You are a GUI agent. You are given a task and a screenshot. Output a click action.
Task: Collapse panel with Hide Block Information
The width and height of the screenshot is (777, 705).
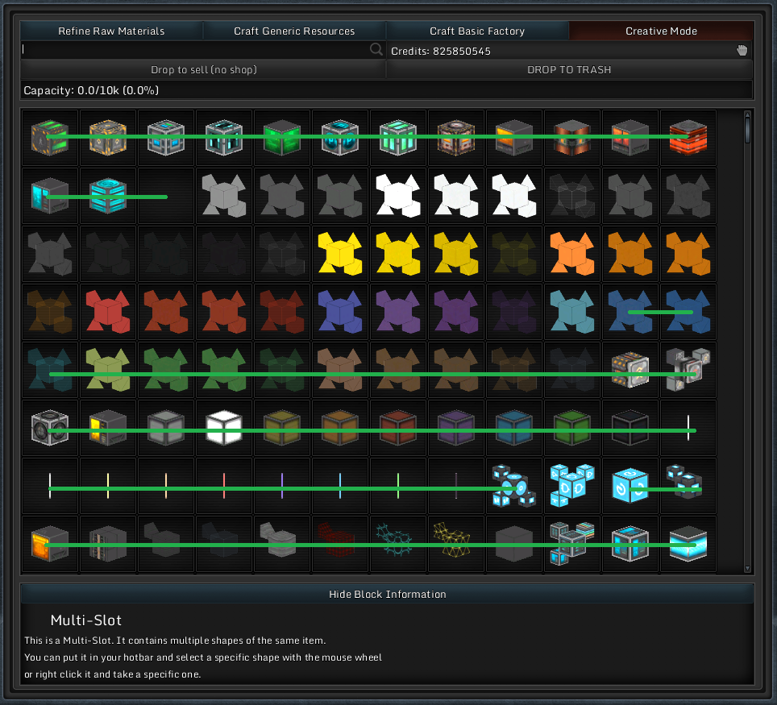coord(387,595)
